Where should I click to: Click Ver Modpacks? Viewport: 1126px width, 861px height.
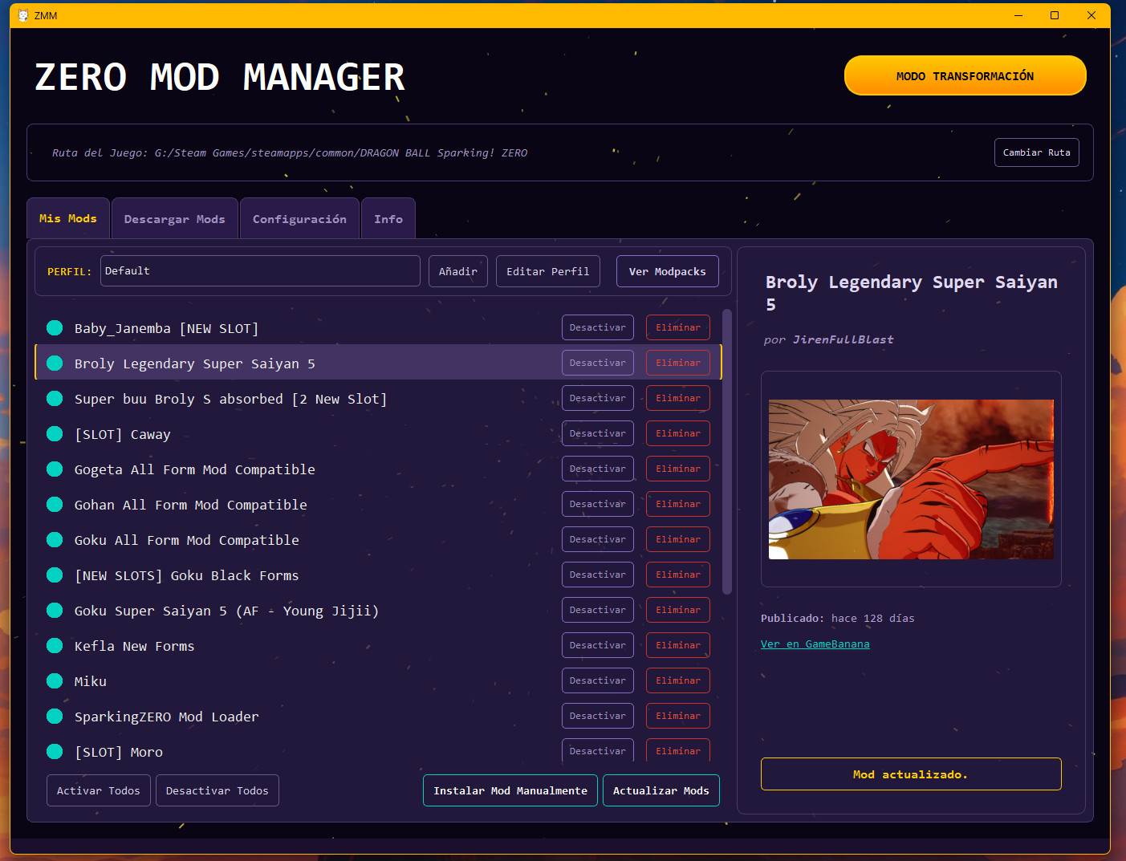667,271
